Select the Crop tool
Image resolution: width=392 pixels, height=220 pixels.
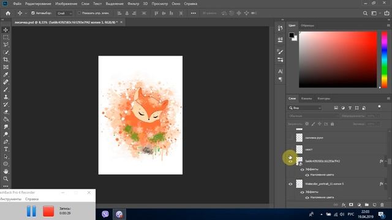[6, 60]
